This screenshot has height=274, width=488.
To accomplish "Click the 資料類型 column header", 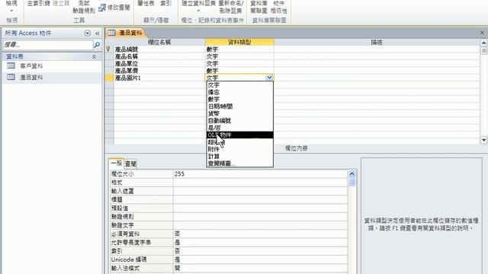I will [x=239, y=43].
